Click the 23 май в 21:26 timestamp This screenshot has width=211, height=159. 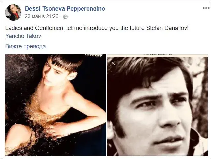42,16
